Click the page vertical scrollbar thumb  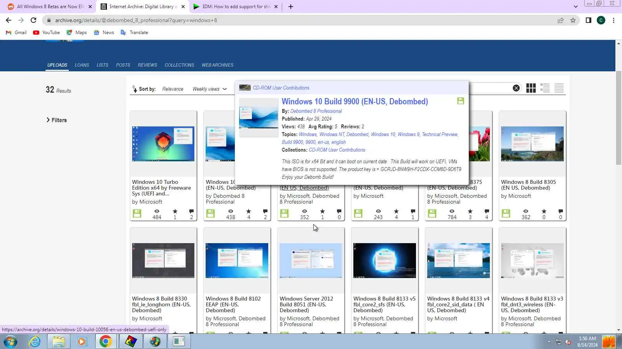[619, 118]
